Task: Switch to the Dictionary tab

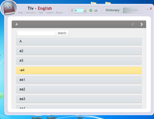Action: pos(112,10)
